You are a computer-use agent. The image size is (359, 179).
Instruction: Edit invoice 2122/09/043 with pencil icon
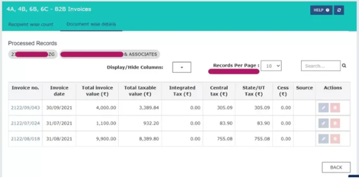(x=323, y=108)
